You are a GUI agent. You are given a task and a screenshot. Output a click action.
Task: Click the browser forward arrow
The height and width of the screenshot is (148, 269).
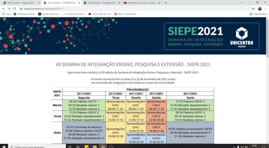click(x=9, y=9)
